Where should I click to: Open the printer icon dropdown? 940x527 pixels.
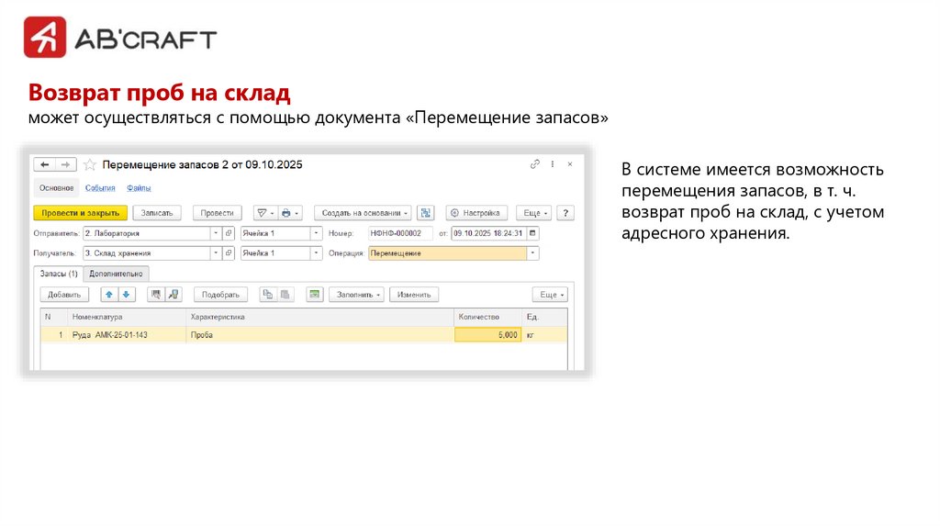(290, 213)
